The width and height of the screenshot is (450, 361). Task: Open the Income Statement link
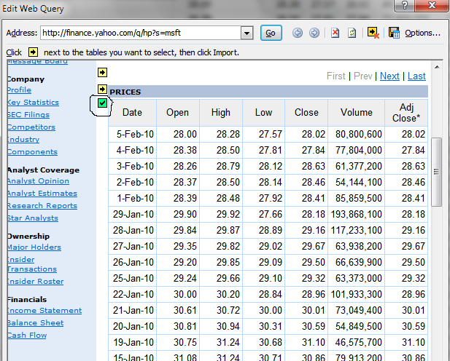[x=44, y=311]
